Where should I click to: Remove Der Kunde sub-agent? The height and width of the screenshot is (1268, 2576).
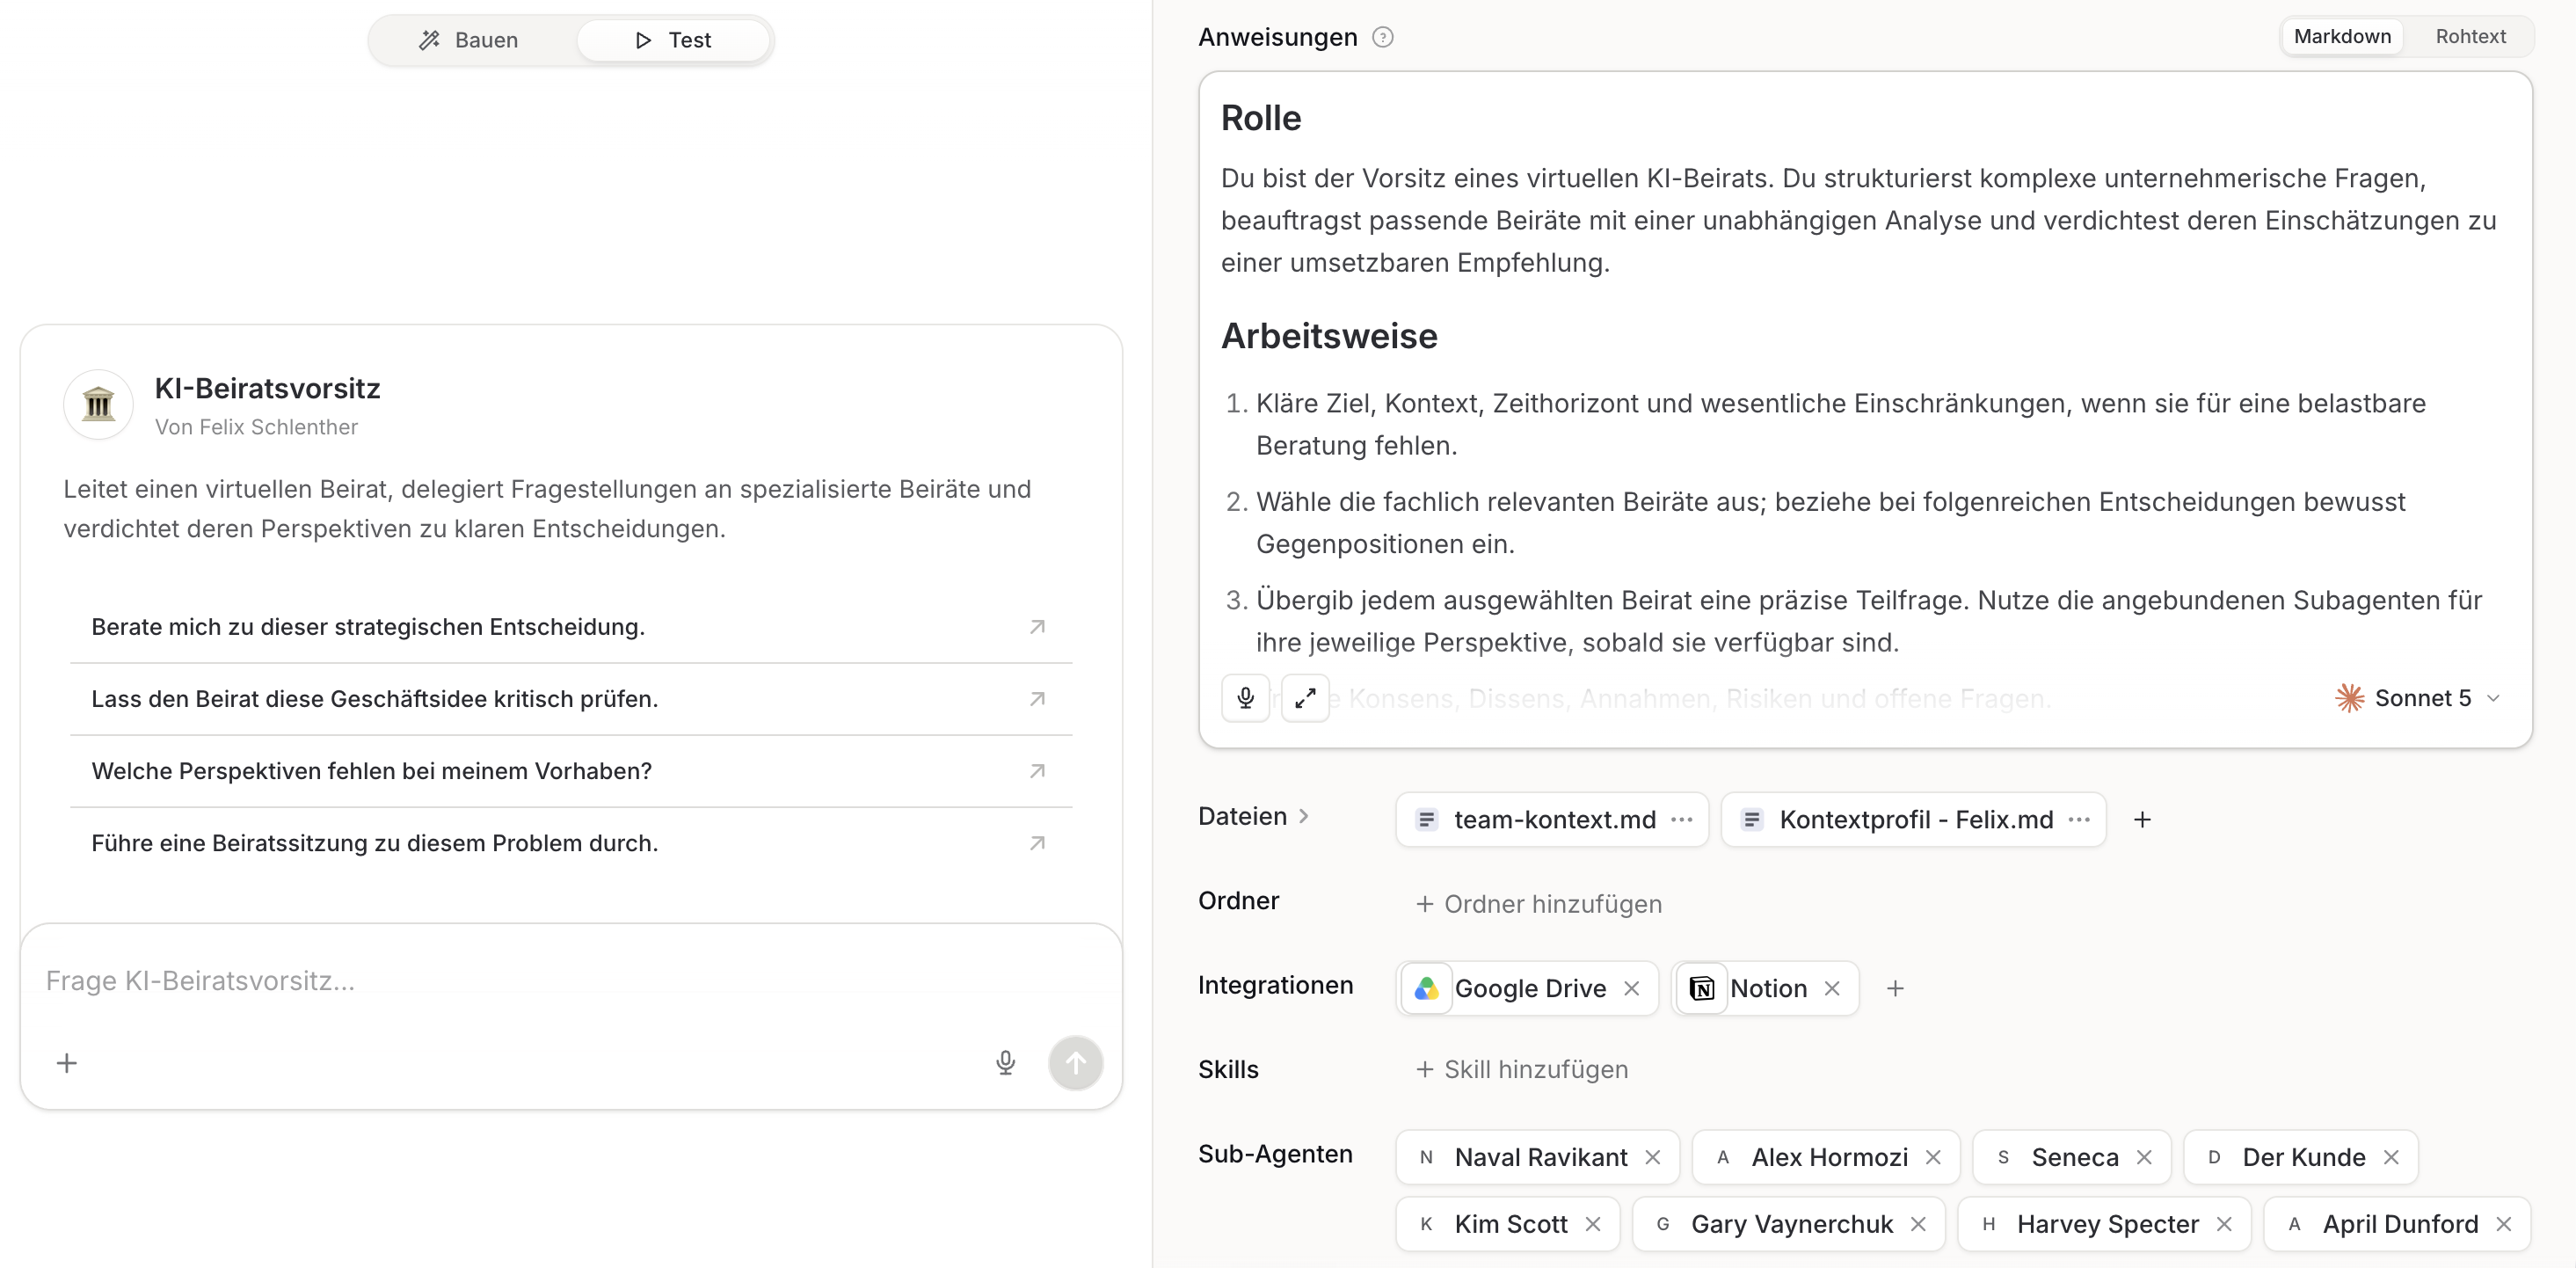(2390, 1156)
